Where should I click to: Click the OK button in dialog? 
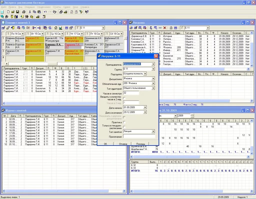click(105, 144)
